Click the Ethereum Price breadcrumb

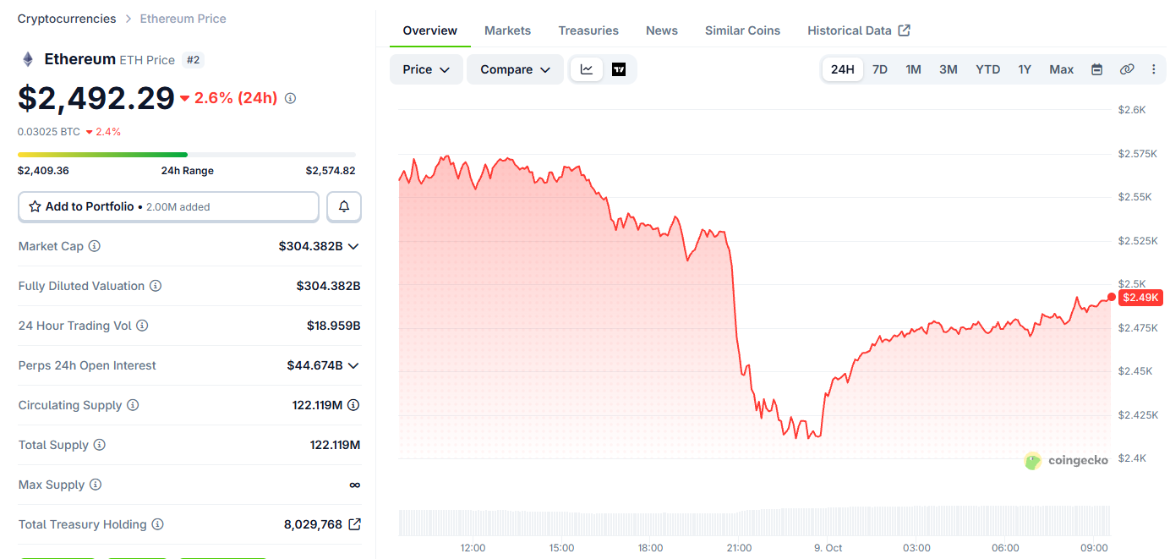point(183,19)
